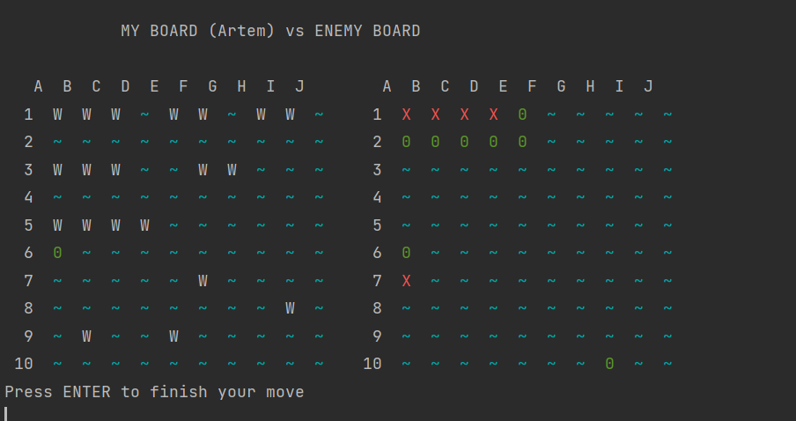The height and width of the screenshot is (421, 796).
Task: Click row number 8 of the enemy board
Action: pyautogui.click(x=377, y=308)
